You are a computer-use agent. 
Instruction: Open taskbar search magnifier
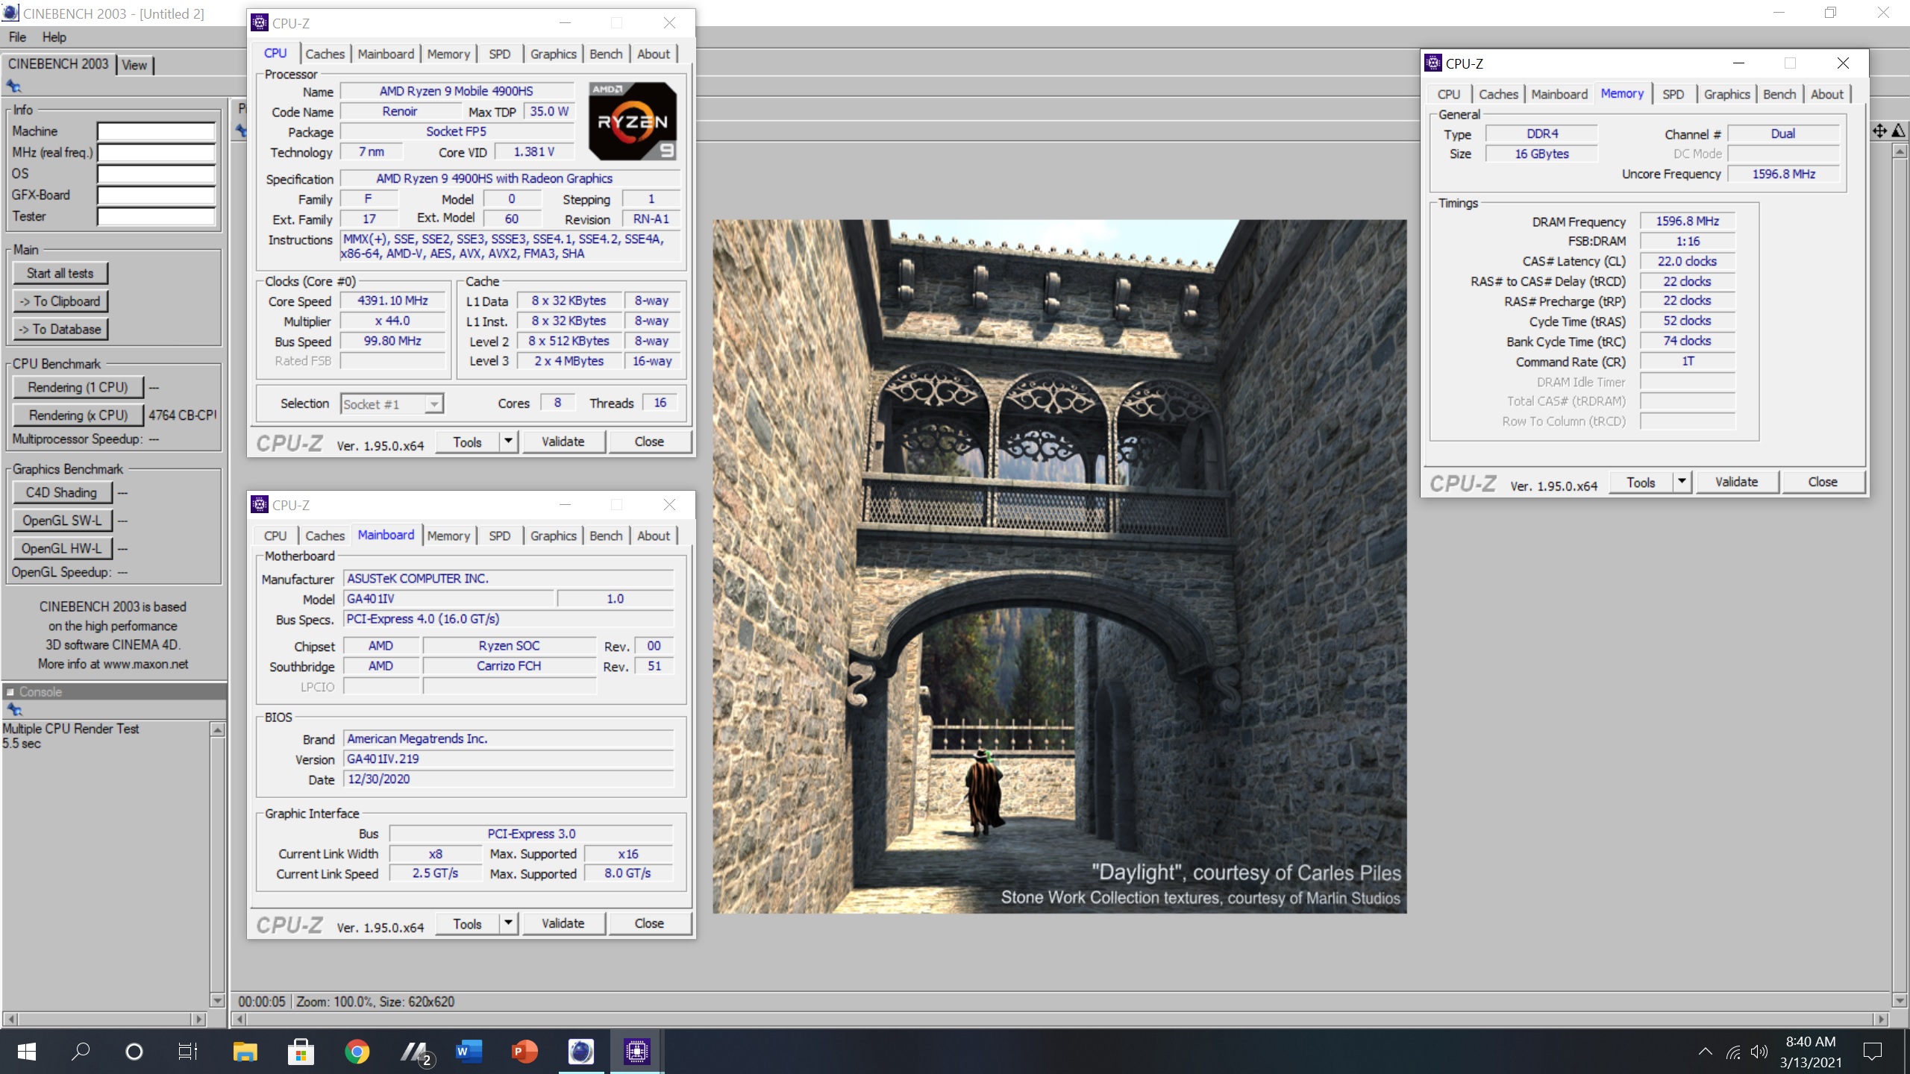coord(81,1052)
